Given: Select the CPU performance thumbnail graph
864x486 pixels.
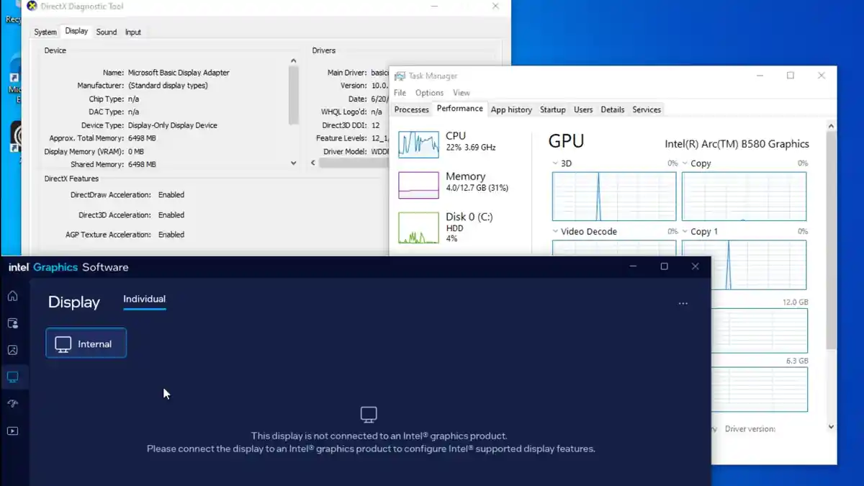Looking at the screenshot, I should (x=418, y=144).
